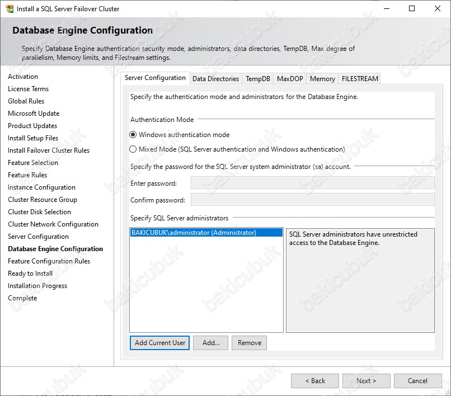Click the Add... button

210,343
